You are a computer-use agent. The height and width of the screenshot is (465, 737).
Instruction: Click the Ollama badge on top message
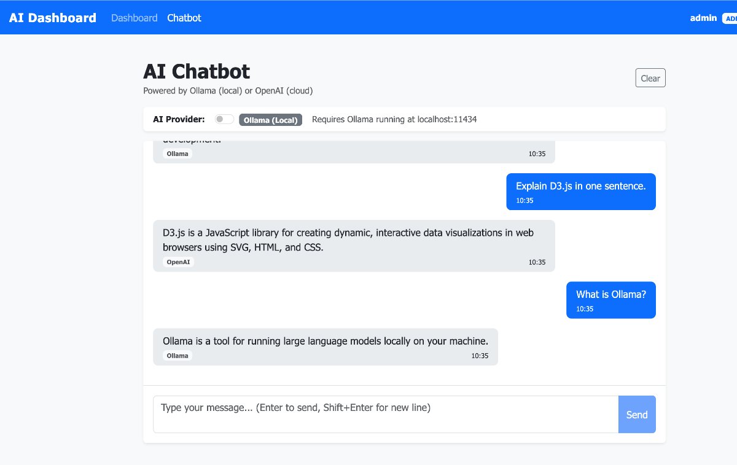pyautogui.click(x=177, y=154)
